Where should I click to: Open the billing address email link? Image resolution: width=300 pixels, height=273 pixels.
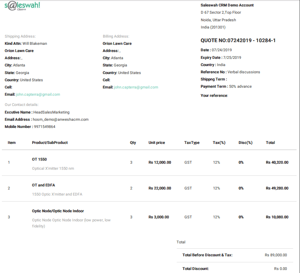point(136,87)
